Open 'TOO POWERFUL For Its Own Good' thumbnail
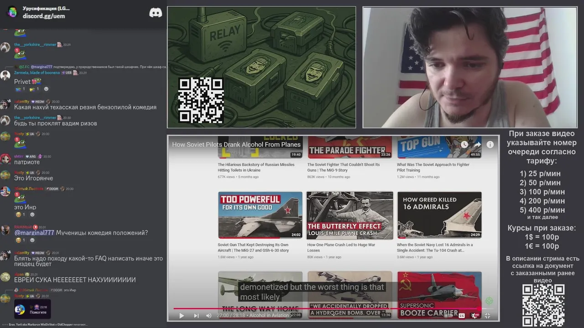This screenshot has height=328, width=584. (x=260, y=215)
